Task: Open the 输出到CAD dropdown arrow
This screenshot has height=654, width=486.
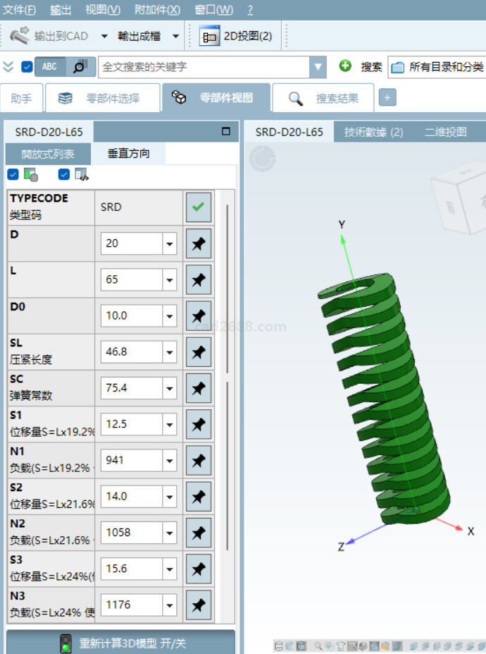Action: pyautogui.click(x=104, y=36)
